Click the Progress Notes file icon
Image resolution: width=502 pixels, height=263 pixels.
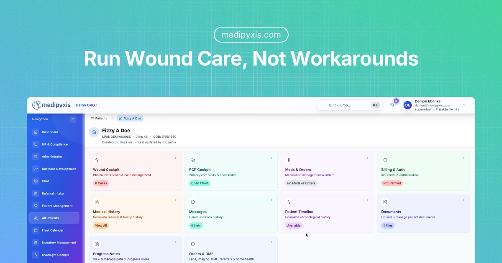click(97, 244)
